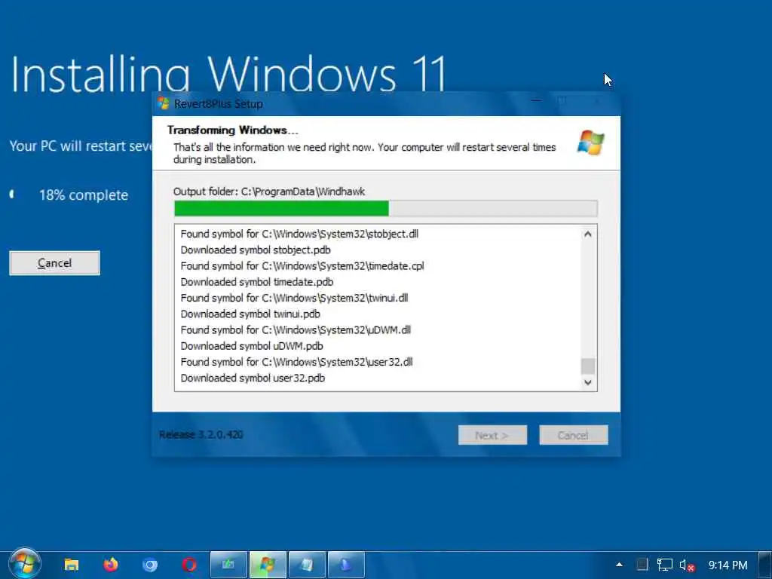Select log line for twinui.dll
Screen dimensions: 772x579
tap(295, 298)
